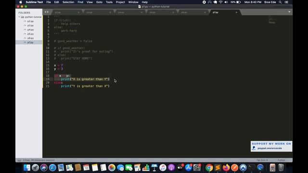Open the Edit menu
The height and width of the screenshot is (173, 308).
57,2
